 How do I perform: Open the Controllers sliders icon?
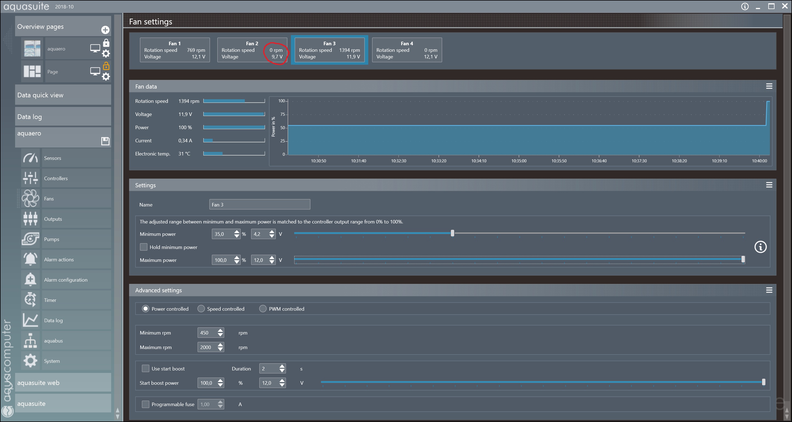(x=30, y=178)
